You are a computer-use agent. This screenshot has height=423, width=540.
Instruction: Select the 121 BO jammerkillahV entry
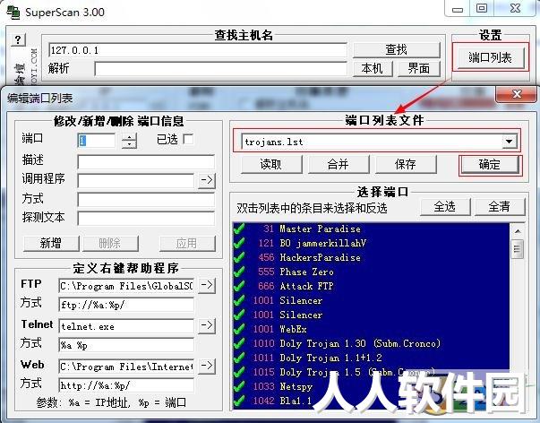(371, 243)
